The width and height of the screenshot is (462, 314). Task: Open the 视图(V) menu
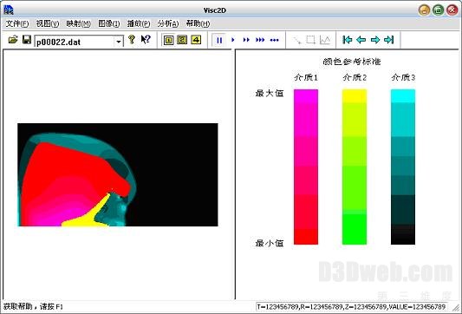click(x=48, y=24)
